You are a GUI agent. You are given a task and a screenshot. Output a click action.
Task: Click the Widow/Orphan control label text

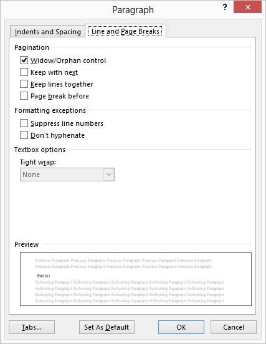pyautogui.click(x=68, y=60)
